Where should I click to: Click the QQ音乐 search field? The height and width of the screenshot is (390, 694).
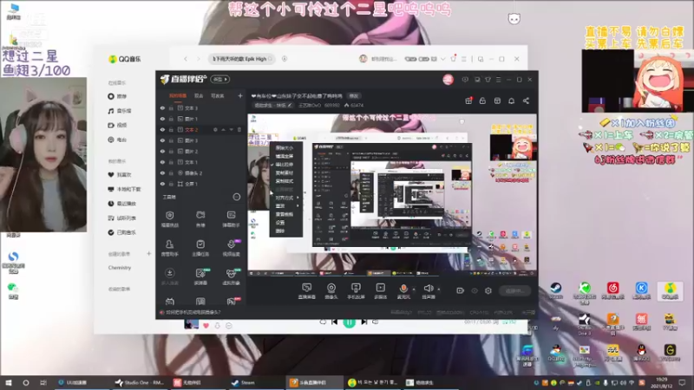coord(241,59)
